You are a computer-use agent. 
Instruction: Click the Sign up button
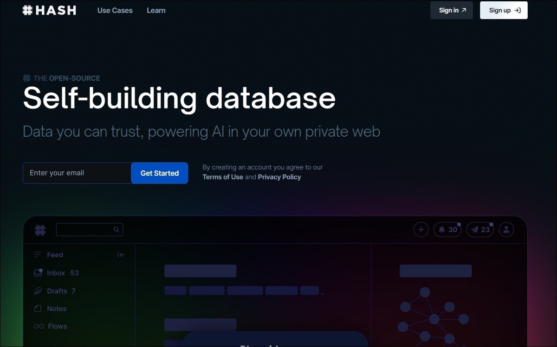point(504,10)
